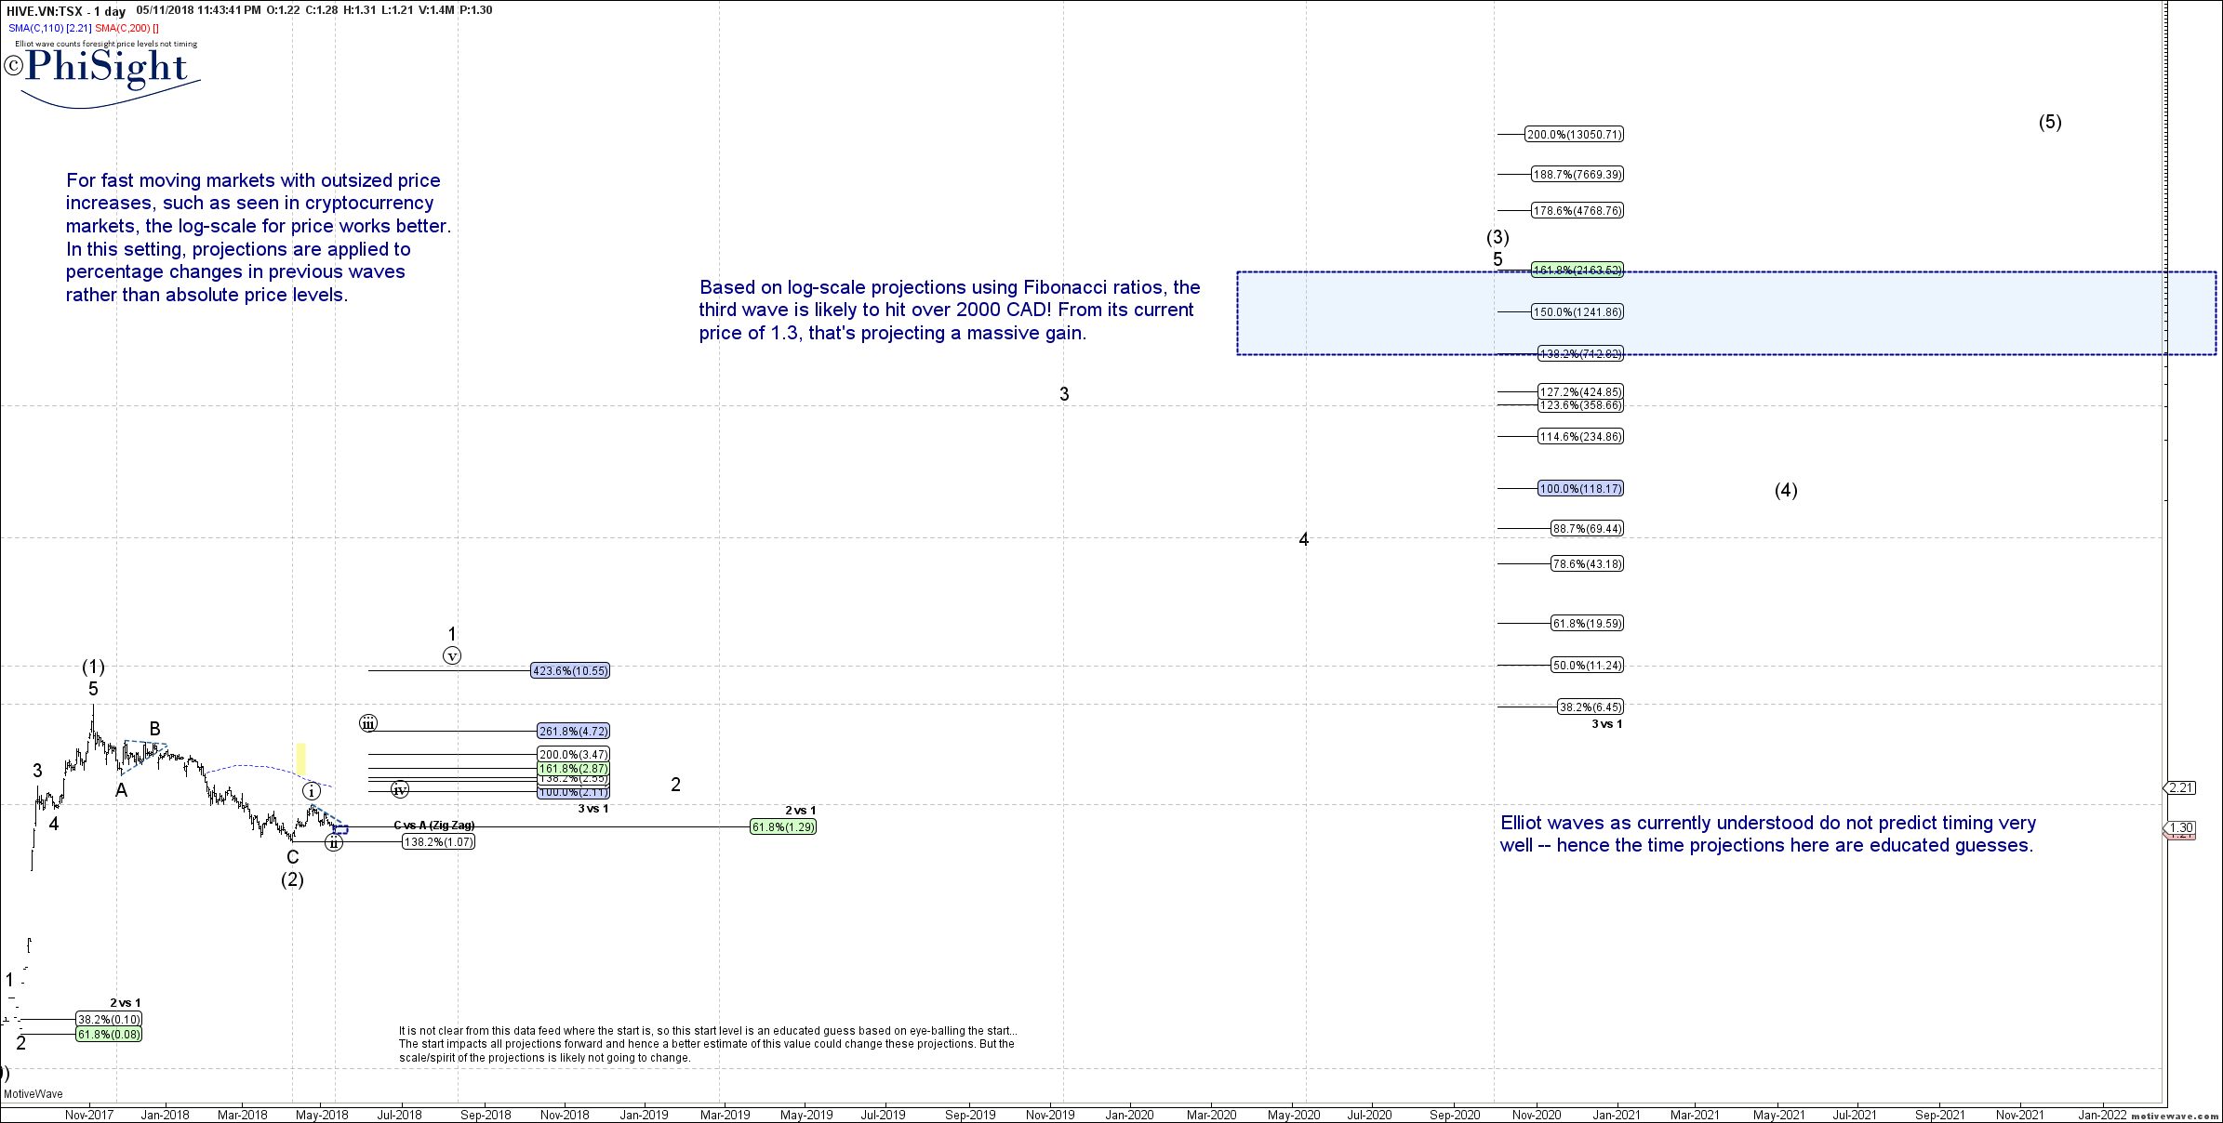Click the 78.6%(43.18) projection label
Image resolution: width=2223 pixels, height=1123 pixels.
[x=1587, y=564]
